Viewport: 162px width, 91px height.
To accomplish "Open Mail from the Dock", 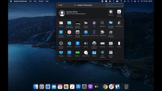I will 54,87.
